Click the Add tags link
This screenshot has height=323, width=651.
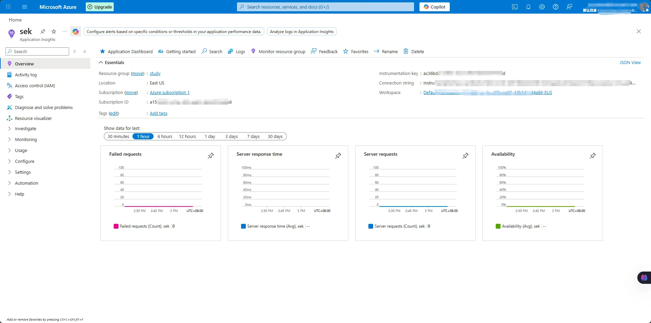158,113
